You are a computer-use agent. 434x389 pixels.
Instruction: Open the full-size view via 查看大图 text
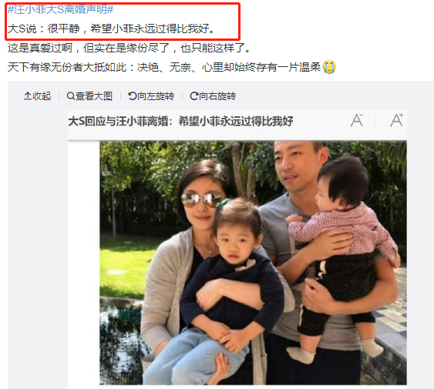94,96
